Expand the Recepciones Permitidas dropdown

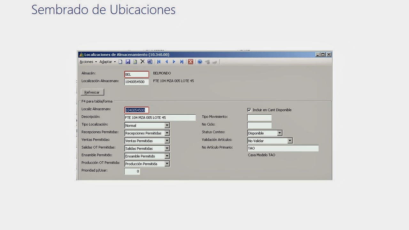167,133
